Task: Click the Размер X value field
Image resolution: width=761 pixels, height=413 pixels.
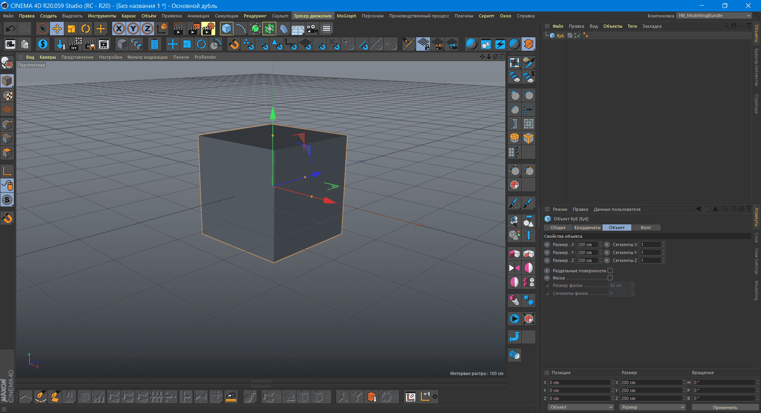Action: point(586,245)
